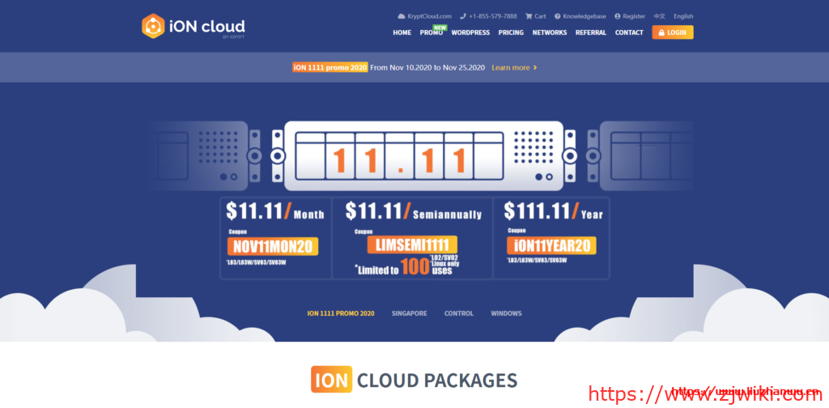Go to the PRICING menu item
Viewport: 829px width, 408px height.
click(511, 33)
